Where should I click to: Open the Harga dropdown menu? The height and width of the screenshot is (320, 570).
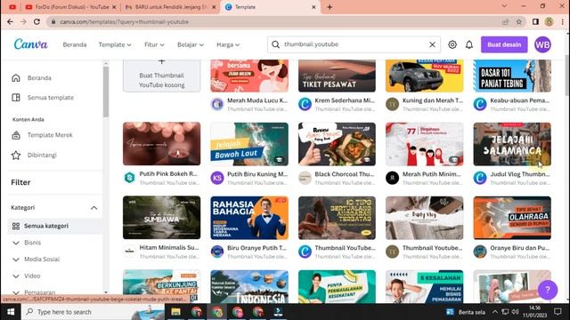(x=228, y=44)
